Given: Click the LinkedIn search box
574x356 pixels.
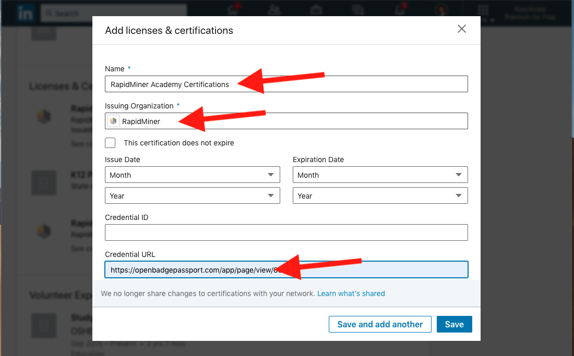Looking at the screenshot, I should (114, 14).
